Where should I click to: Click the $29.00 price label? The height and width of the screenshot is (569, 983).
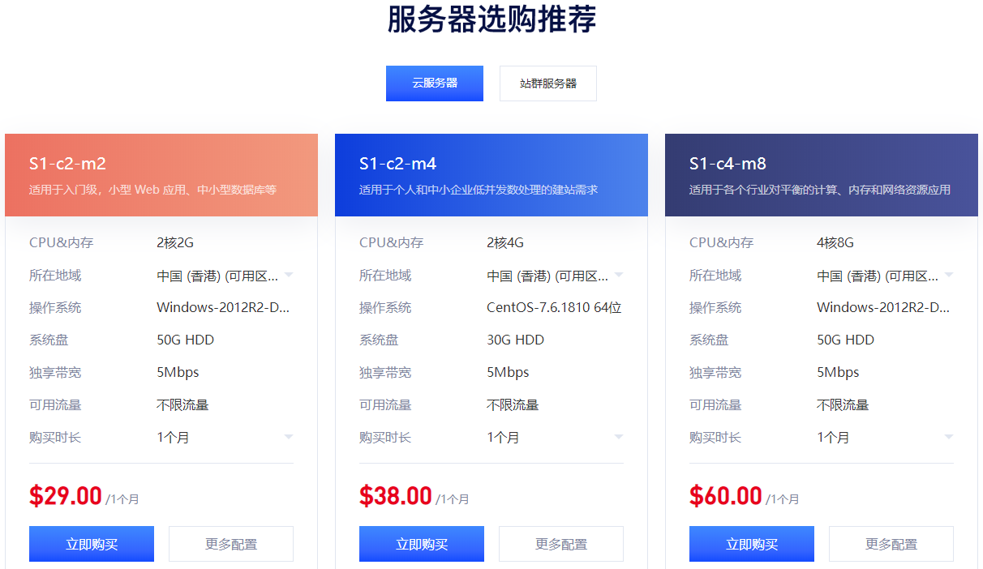65,495
